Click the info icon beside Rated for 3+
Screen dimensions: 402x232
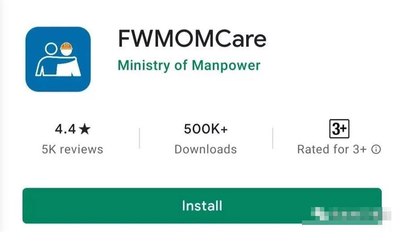(x=376, y=150)
